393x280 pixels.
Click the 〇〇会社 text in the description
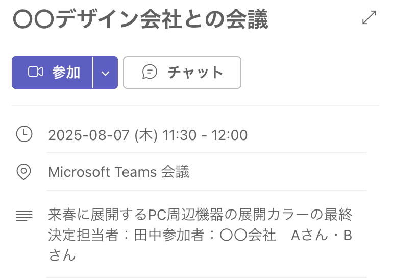click(248, 236)
